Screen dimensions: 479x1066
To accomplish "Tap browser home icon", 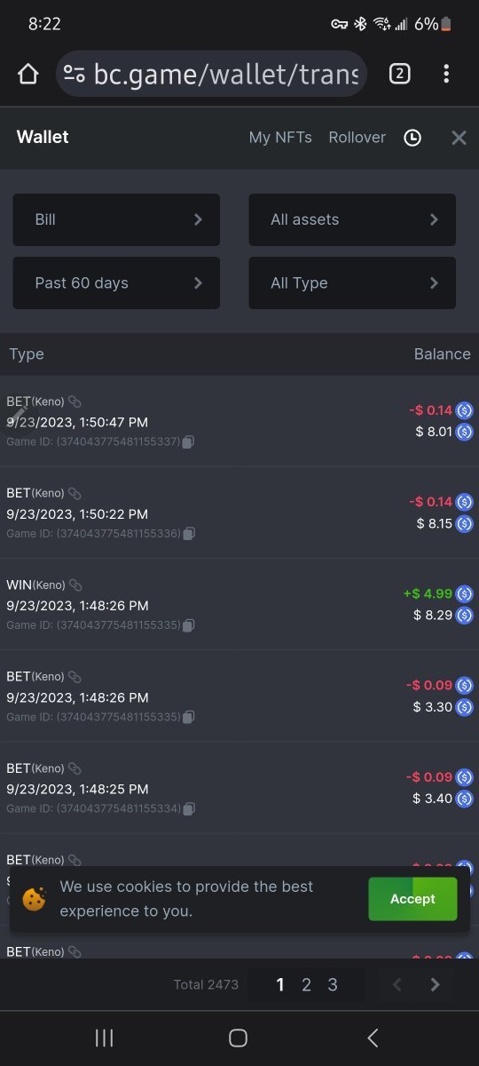I will tap(28, 74).
